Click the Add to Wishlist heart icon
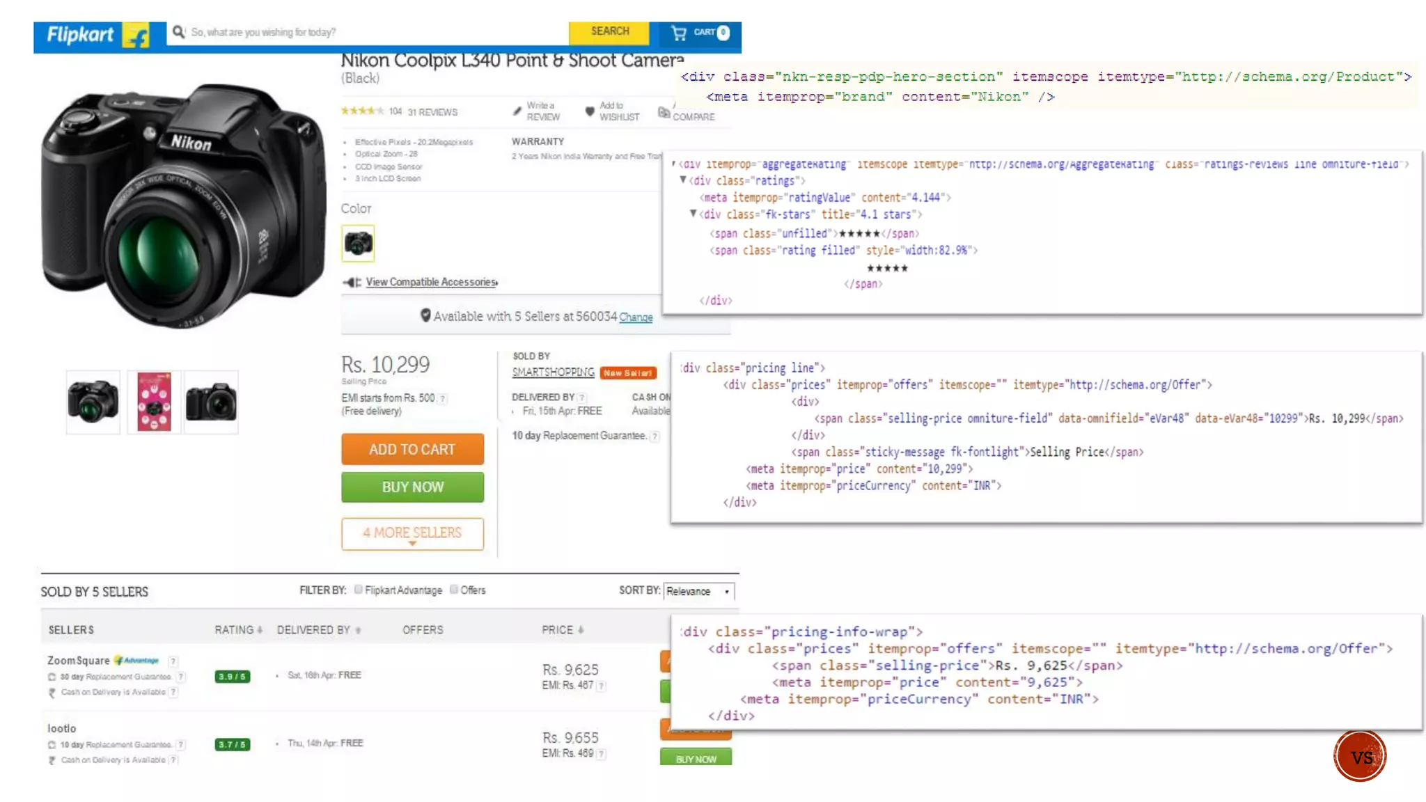The width and height of the screenshot is (1426, 802). tap(590, 111)
